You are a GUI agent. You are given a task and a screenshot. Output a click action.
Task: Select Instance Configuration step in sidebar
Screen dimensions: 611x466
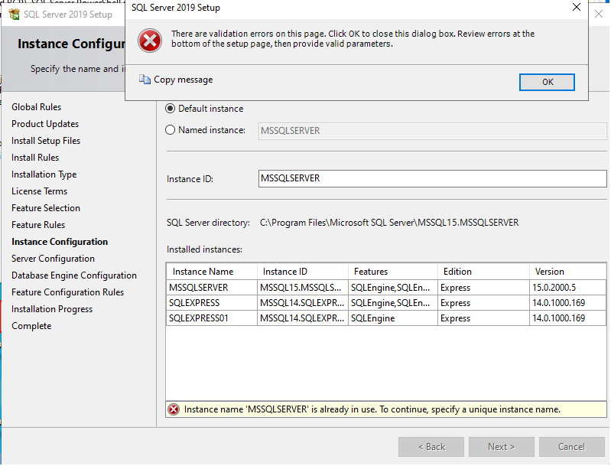tap(60, 242)
